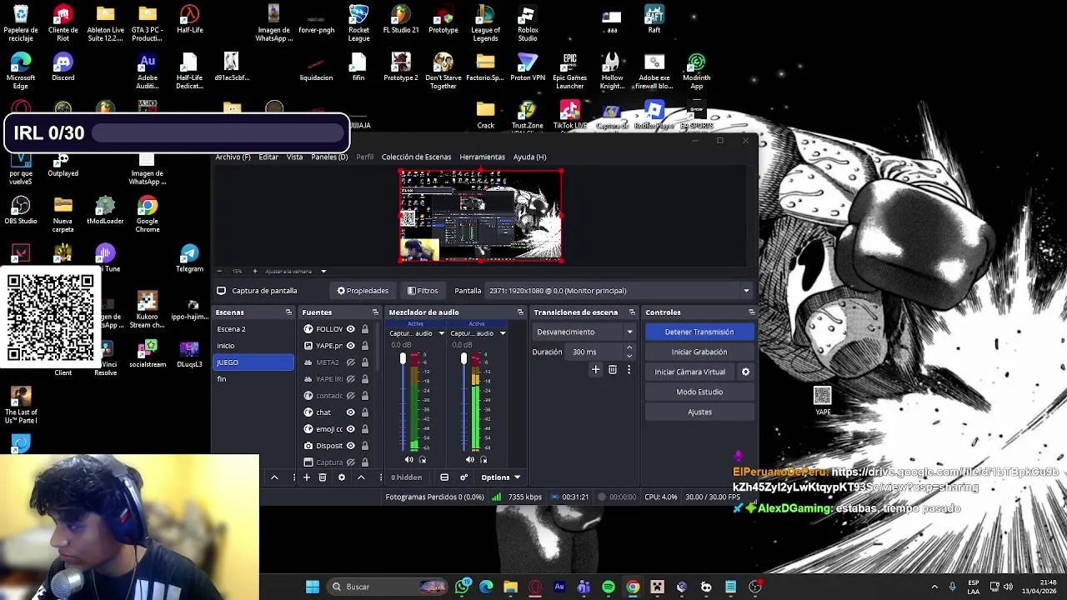Hide the emoji cc source

[x=351, y=429]
